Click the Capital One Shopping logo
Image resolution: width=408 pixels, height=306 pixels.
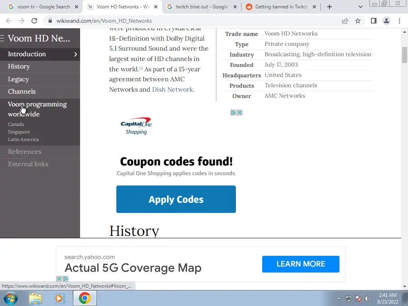(136, 126)
